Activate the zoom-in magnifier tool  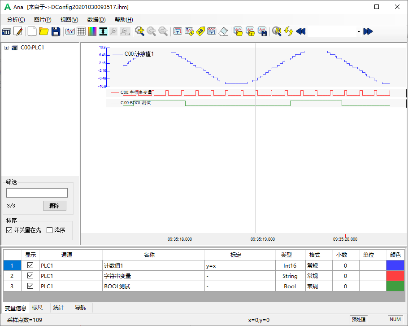click(x=140, y=31)
